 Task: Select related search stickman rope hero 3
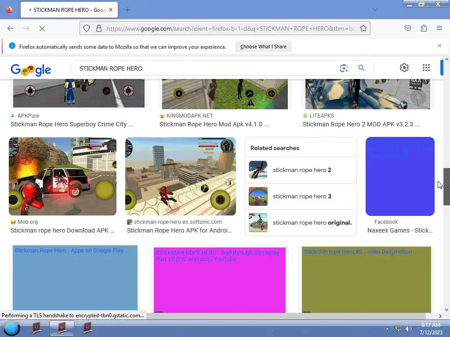click(301, 196)
